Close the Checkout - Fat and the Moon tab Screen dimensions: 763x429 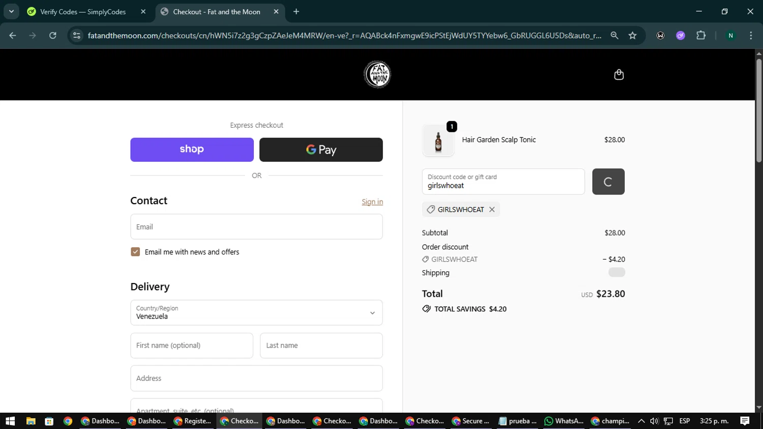point(276,12)
